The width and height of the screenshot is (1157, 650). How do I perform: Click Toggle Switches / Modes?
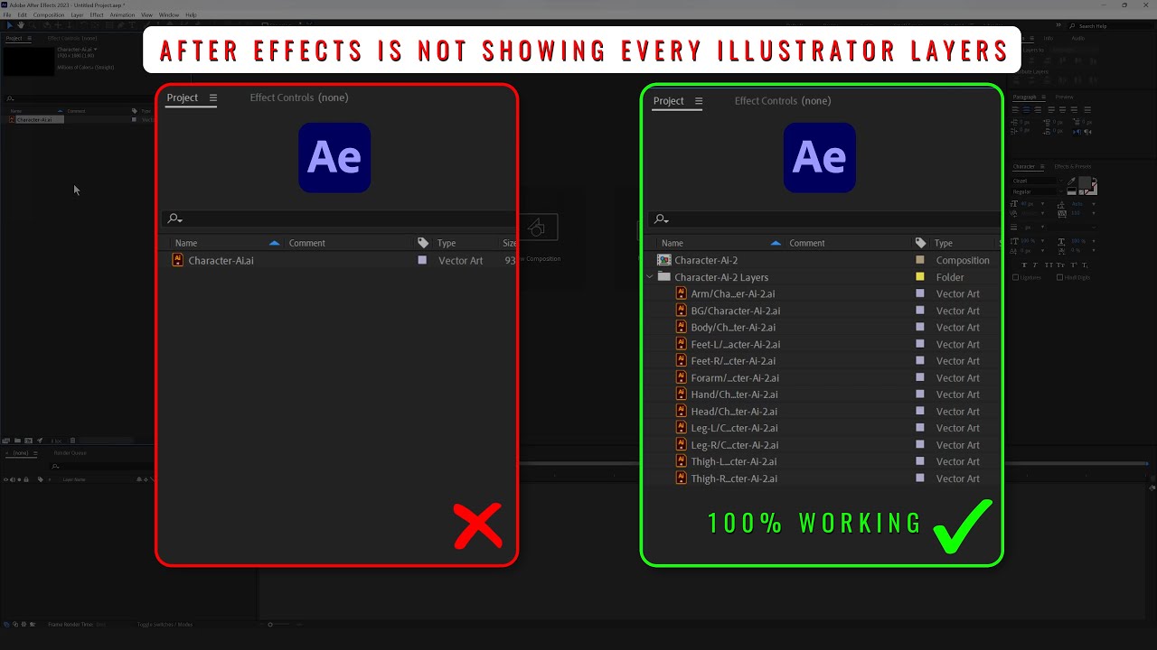[165, 624]
